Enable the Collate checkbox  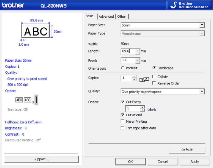click(x=154, y=77)
